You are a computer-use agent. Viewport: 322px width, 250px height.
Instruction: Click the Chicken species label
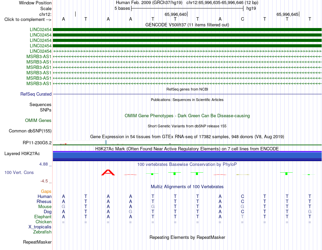click(43, 222)
